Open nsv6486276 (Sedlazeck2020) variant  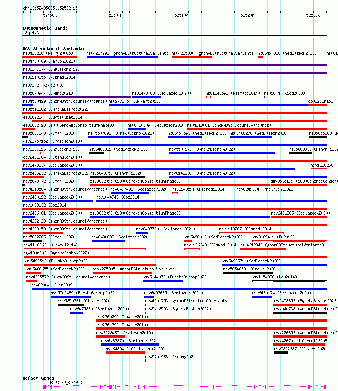pyautogui.click(x=250, y=137)
